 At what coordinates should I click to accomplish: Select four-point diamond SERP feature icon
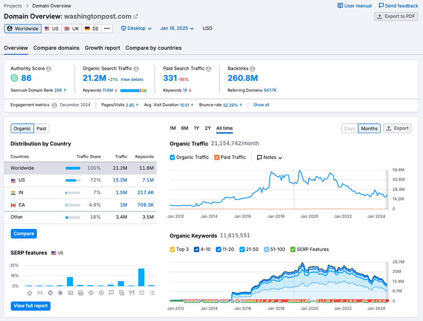50,293
